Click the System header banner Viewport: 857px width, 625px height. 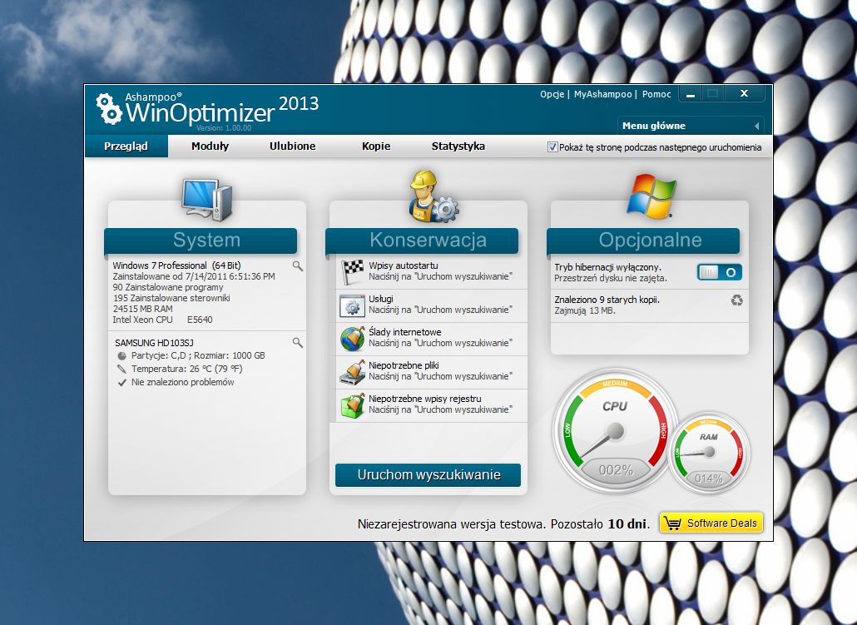coord(201,241)
